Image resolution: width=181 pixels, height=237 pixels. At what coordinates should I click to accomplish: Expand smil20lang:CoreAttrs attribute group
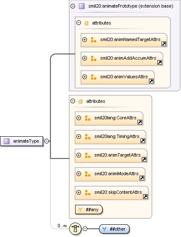point(78,118)
